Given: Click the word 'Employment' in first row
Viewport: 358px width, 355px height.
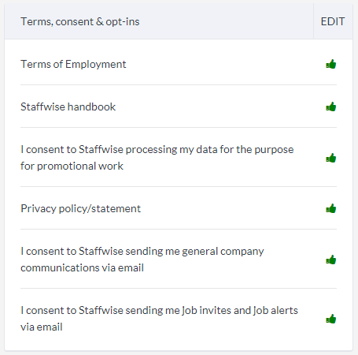Looking at the screenshot, I should (x=96, y=64).
